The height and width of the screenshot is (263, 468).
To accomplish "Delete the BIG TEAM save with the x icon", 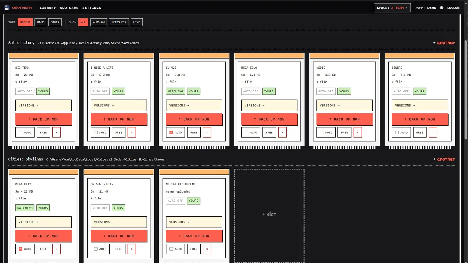I will point(56,132).
